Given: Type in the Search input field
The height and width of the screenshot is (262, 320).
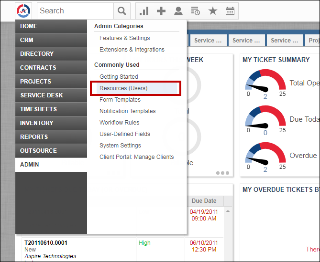Looking at the screenshot, I should 75,11.
